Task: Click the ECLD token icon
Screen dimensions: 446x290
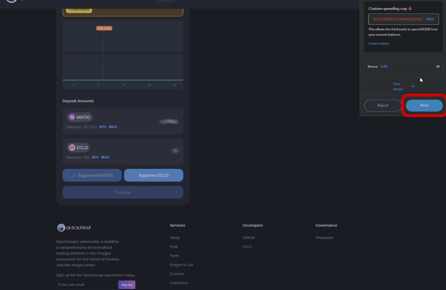Action: click(x=72, y=147)
